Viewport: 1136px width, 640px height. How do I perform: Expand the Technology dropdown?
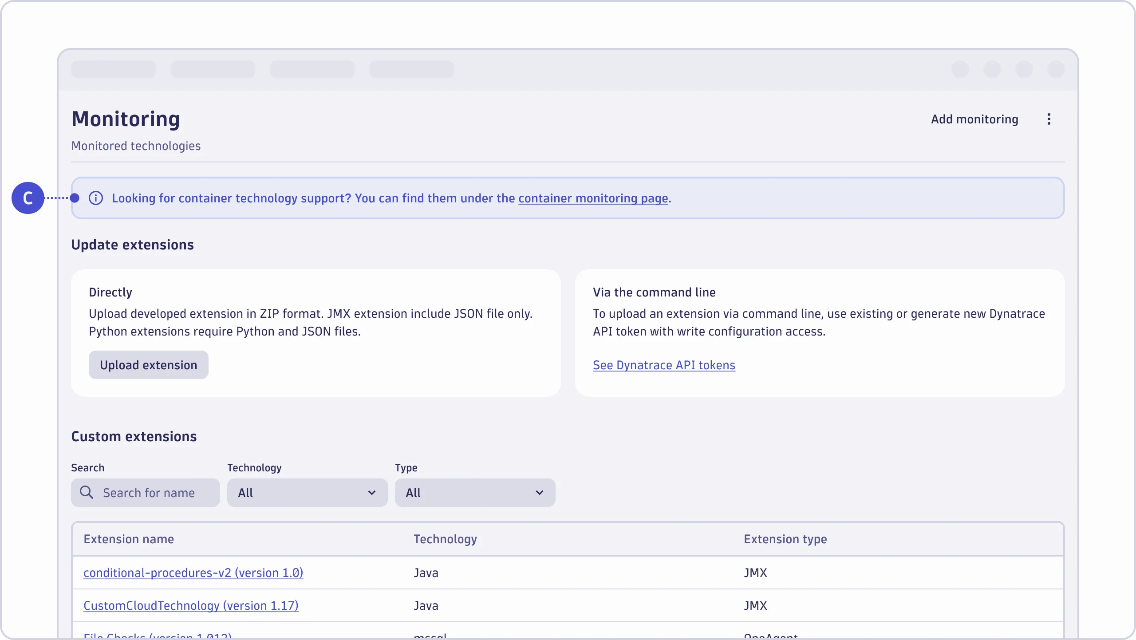pyautogui.click(x=307, y=493)
